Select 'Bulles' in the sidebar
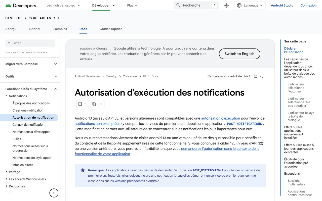322x201 pixels. pyautogui.click(x=17, y=139)
